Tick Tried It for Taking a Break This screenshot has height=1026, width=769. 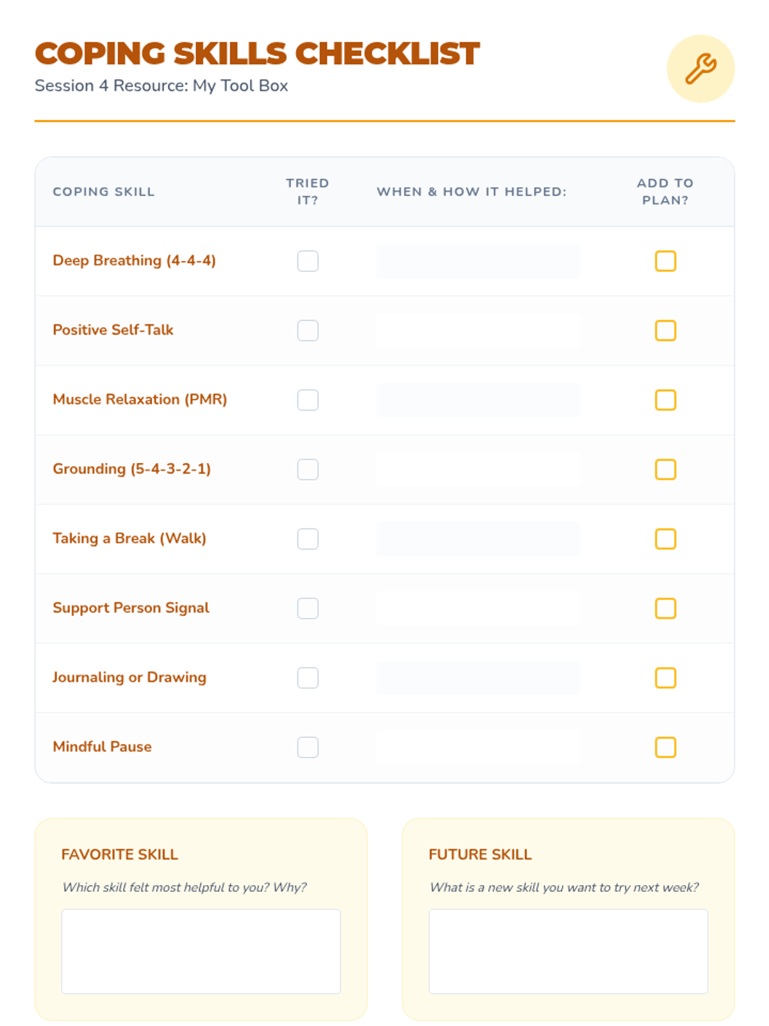click(x=308, y=539)
